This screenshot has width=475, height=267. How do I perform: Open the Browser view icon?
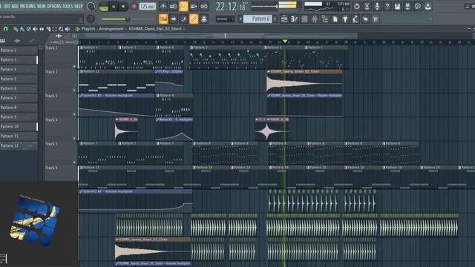click(325, 19)
